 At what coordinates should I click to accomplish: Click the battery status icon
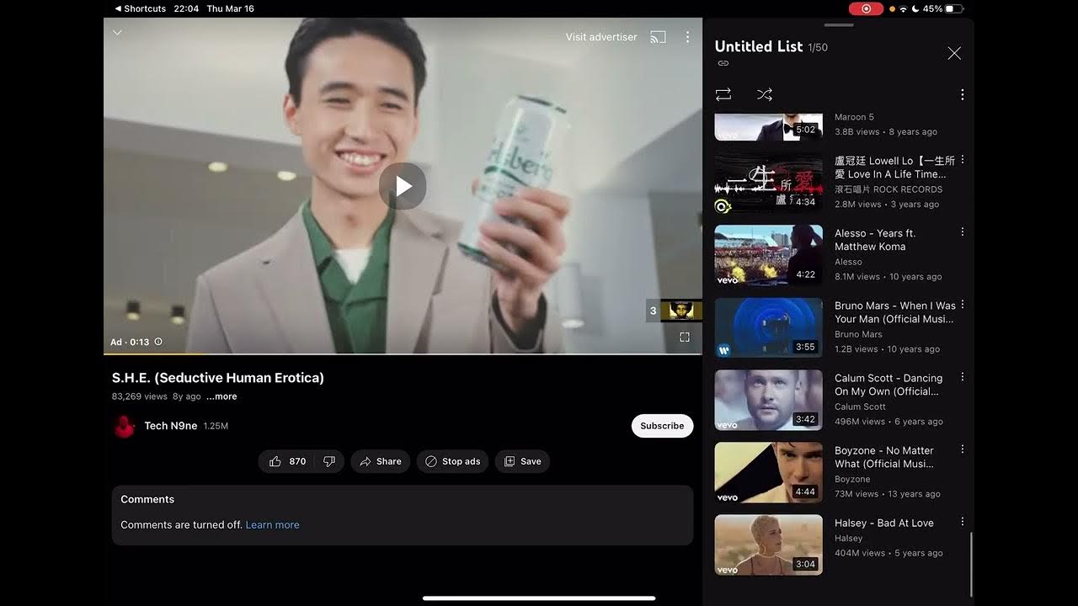tap(954, 8)
